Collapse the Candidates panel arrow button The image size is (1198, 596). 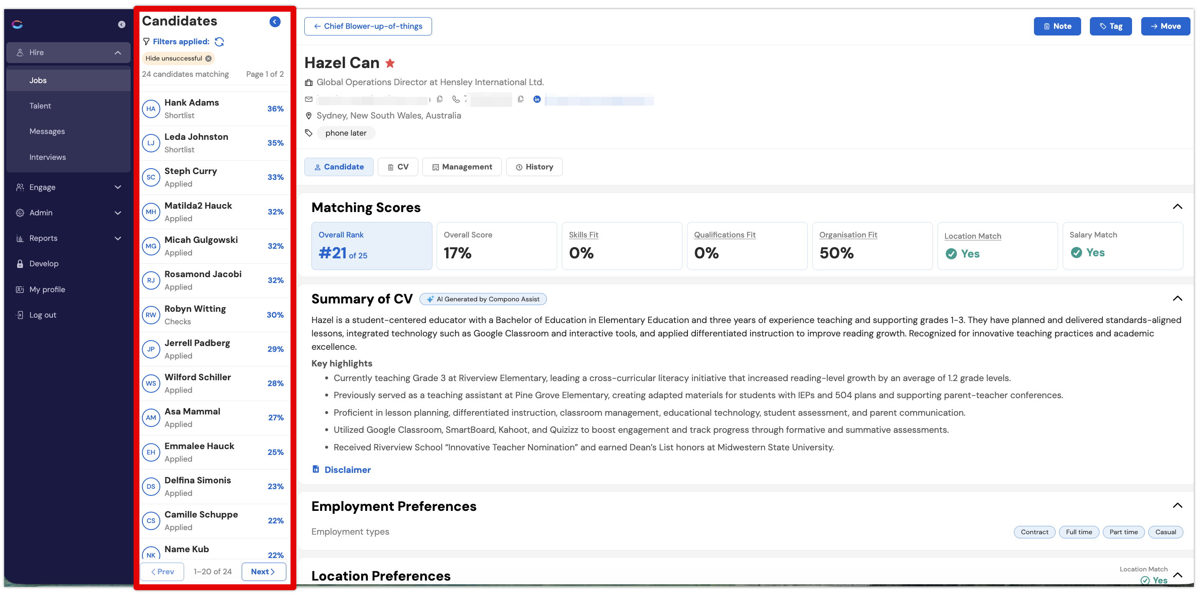pyautogui.click(x=275, y=22)
